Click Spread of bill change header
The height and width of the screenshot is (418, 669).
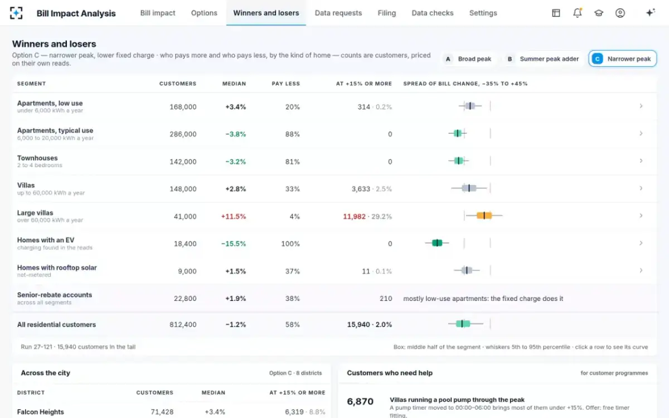pyautogui.click(x=466, y=84)
